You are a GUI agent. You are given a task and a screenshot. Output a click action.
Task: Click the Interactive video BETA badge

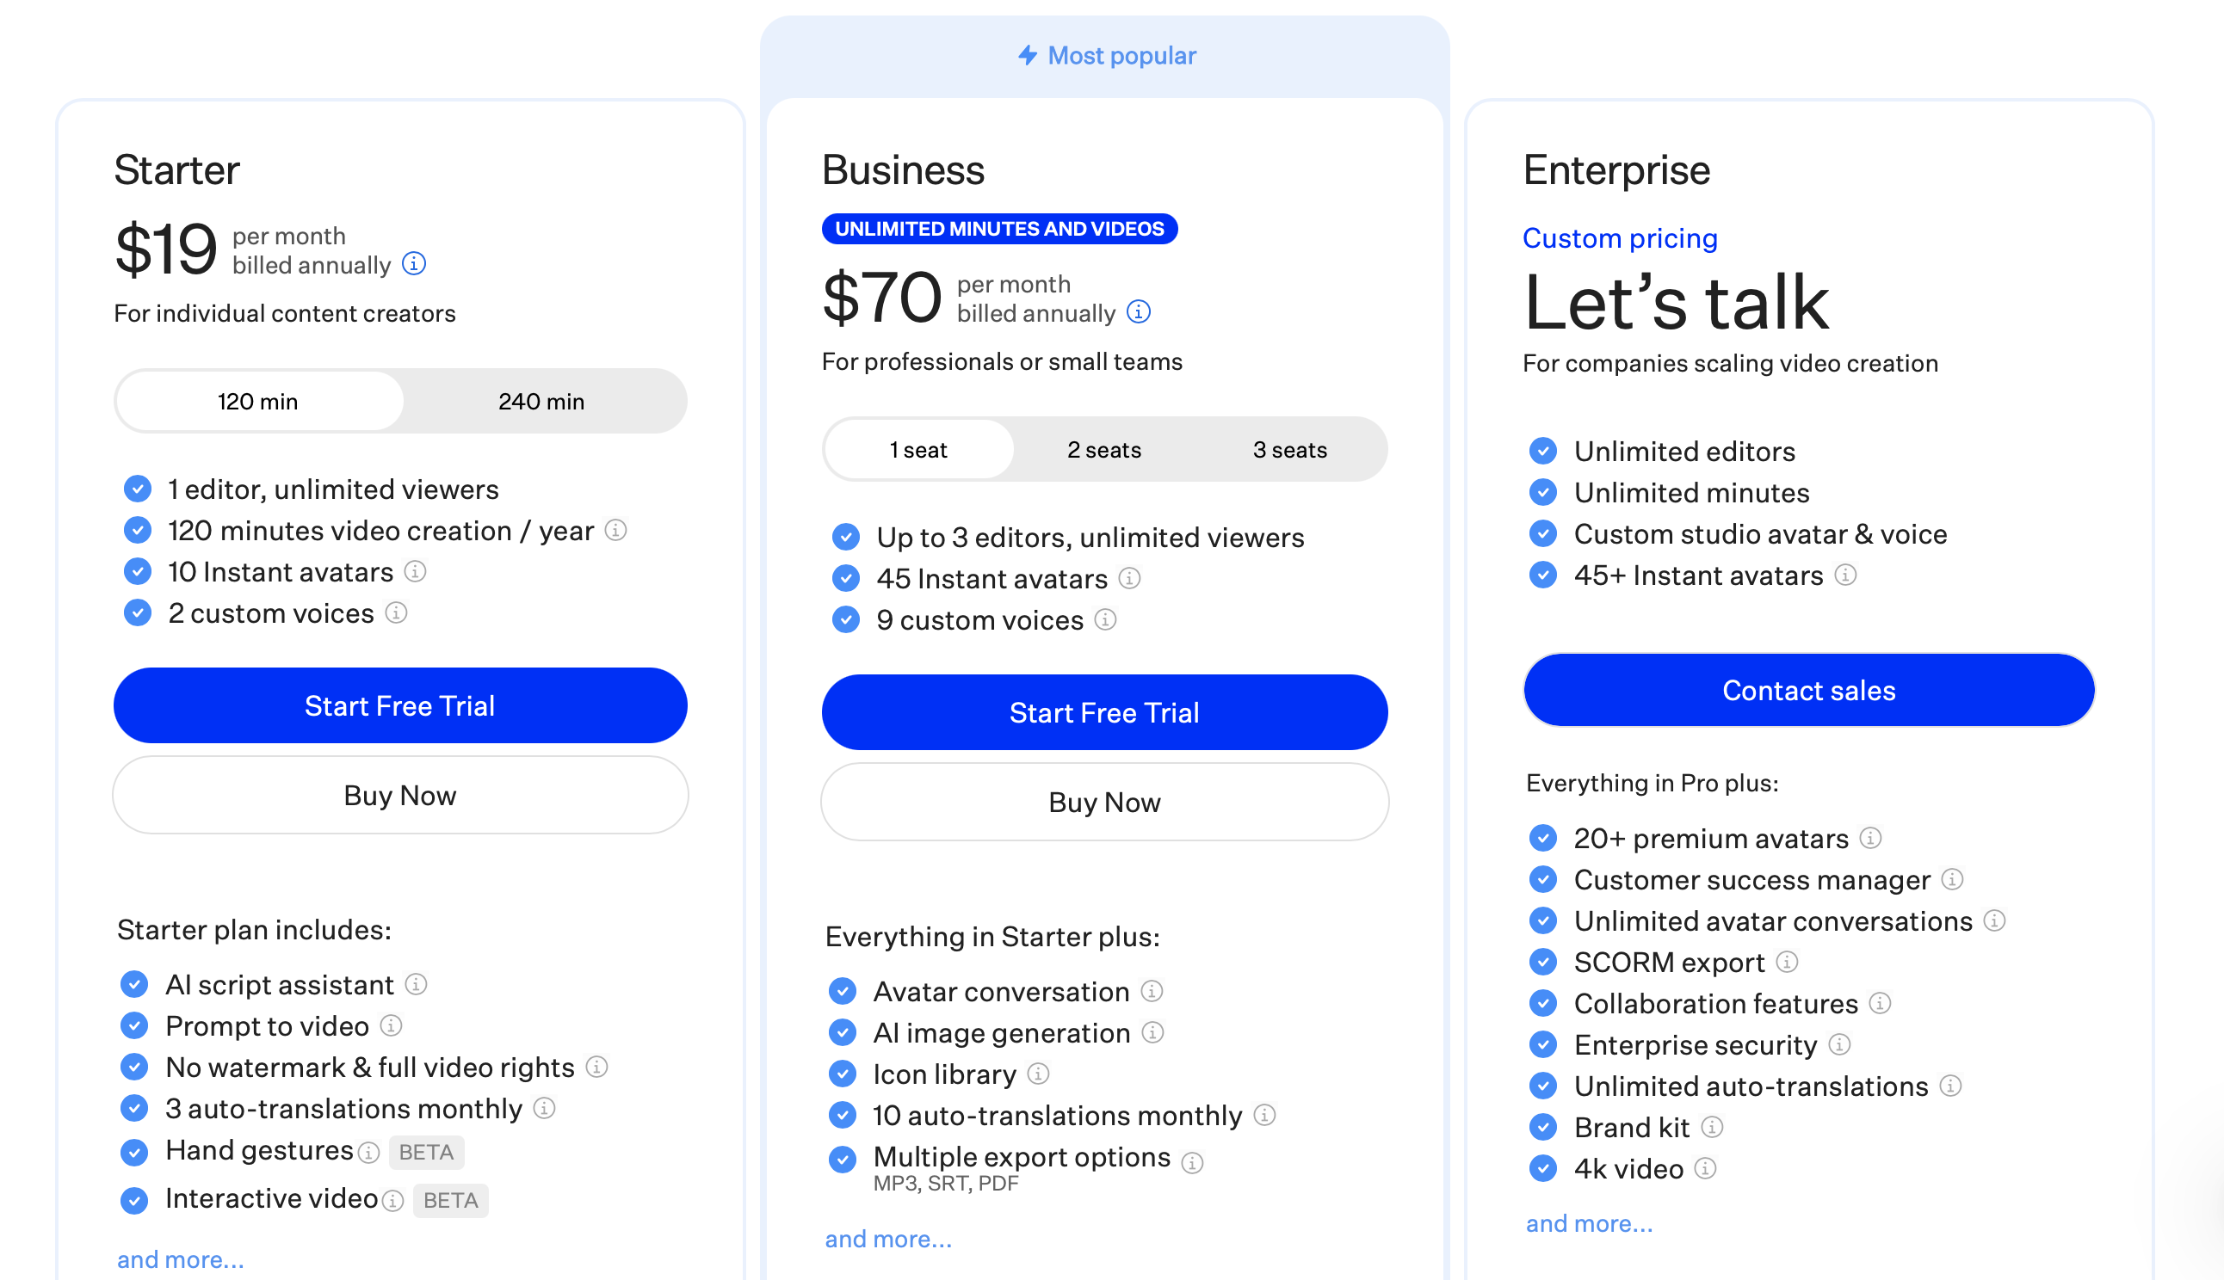[x=451, y=1201]
